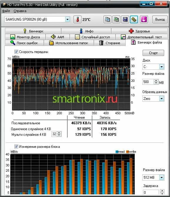Click the Задержка 0 input field
The image size is (170, 197).
point(151,192)
